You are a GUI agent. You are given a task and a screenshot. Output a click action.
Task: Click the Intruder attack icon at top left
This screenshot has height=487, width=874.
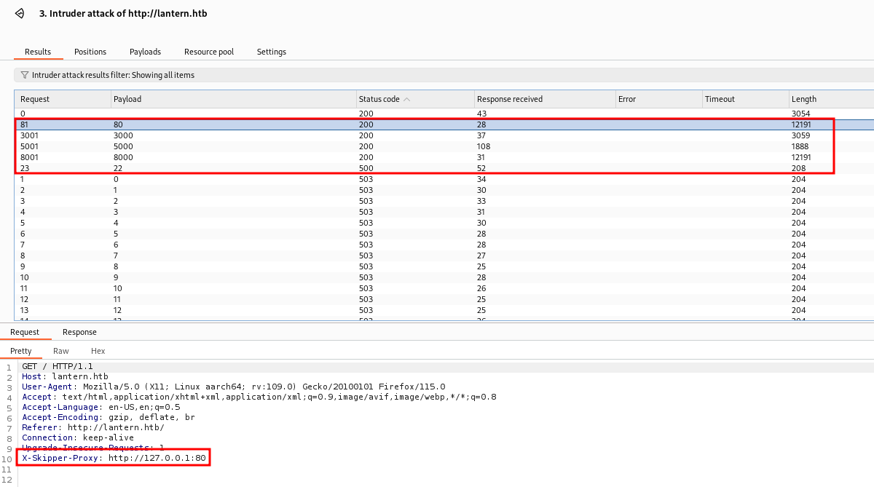point(20,14)
